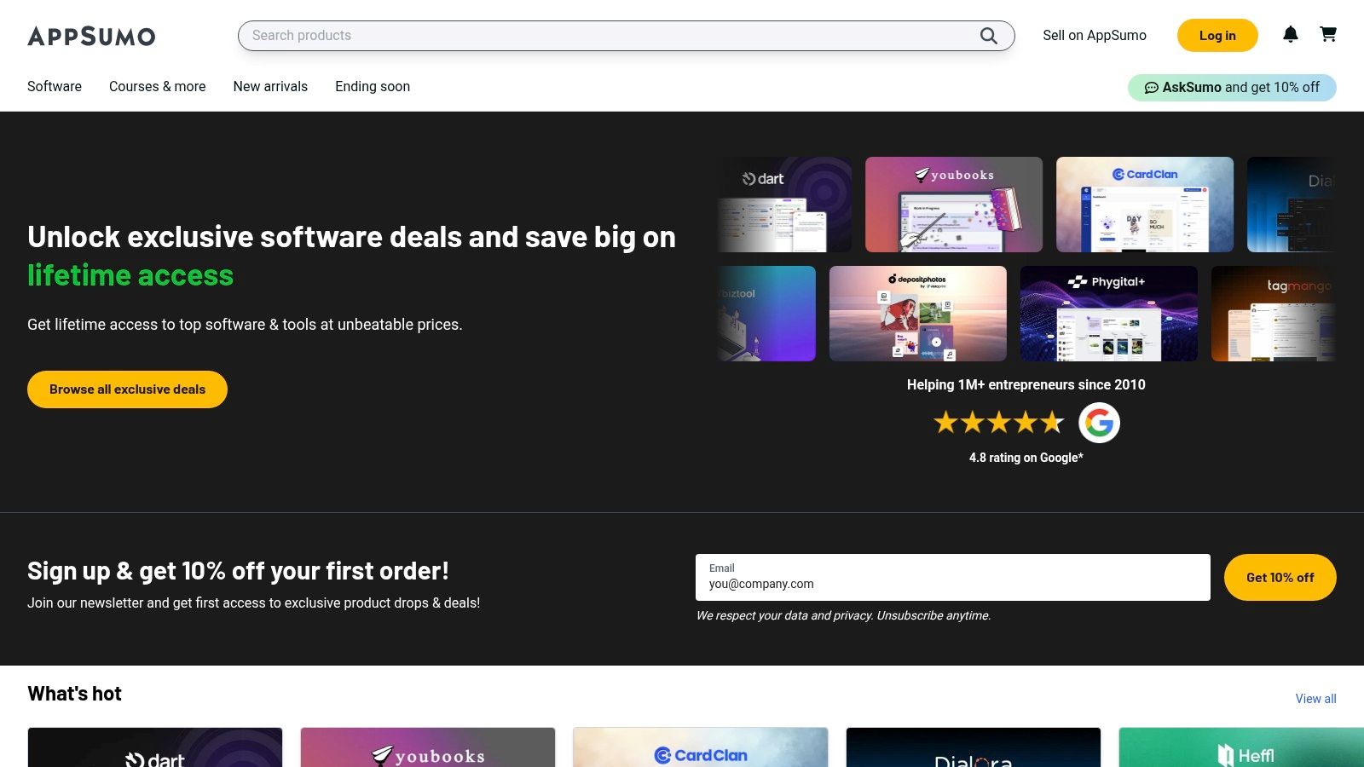Image resolution: width=1364 pixels, height=767 pixels.
Task: Click the five-star rating icons
Action: [x=999, y=422]
